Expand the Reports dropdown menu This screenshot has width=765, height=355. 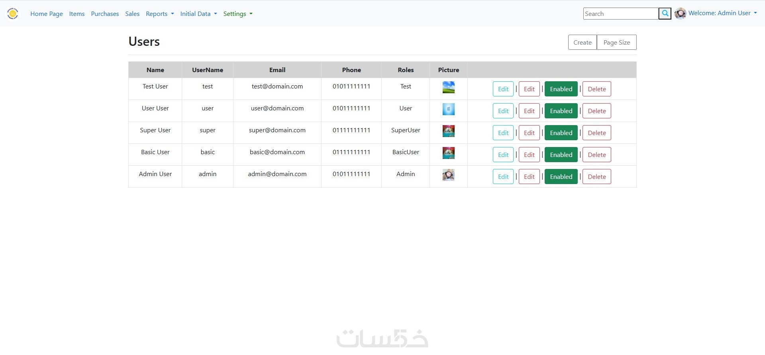(x=160, y=14)
